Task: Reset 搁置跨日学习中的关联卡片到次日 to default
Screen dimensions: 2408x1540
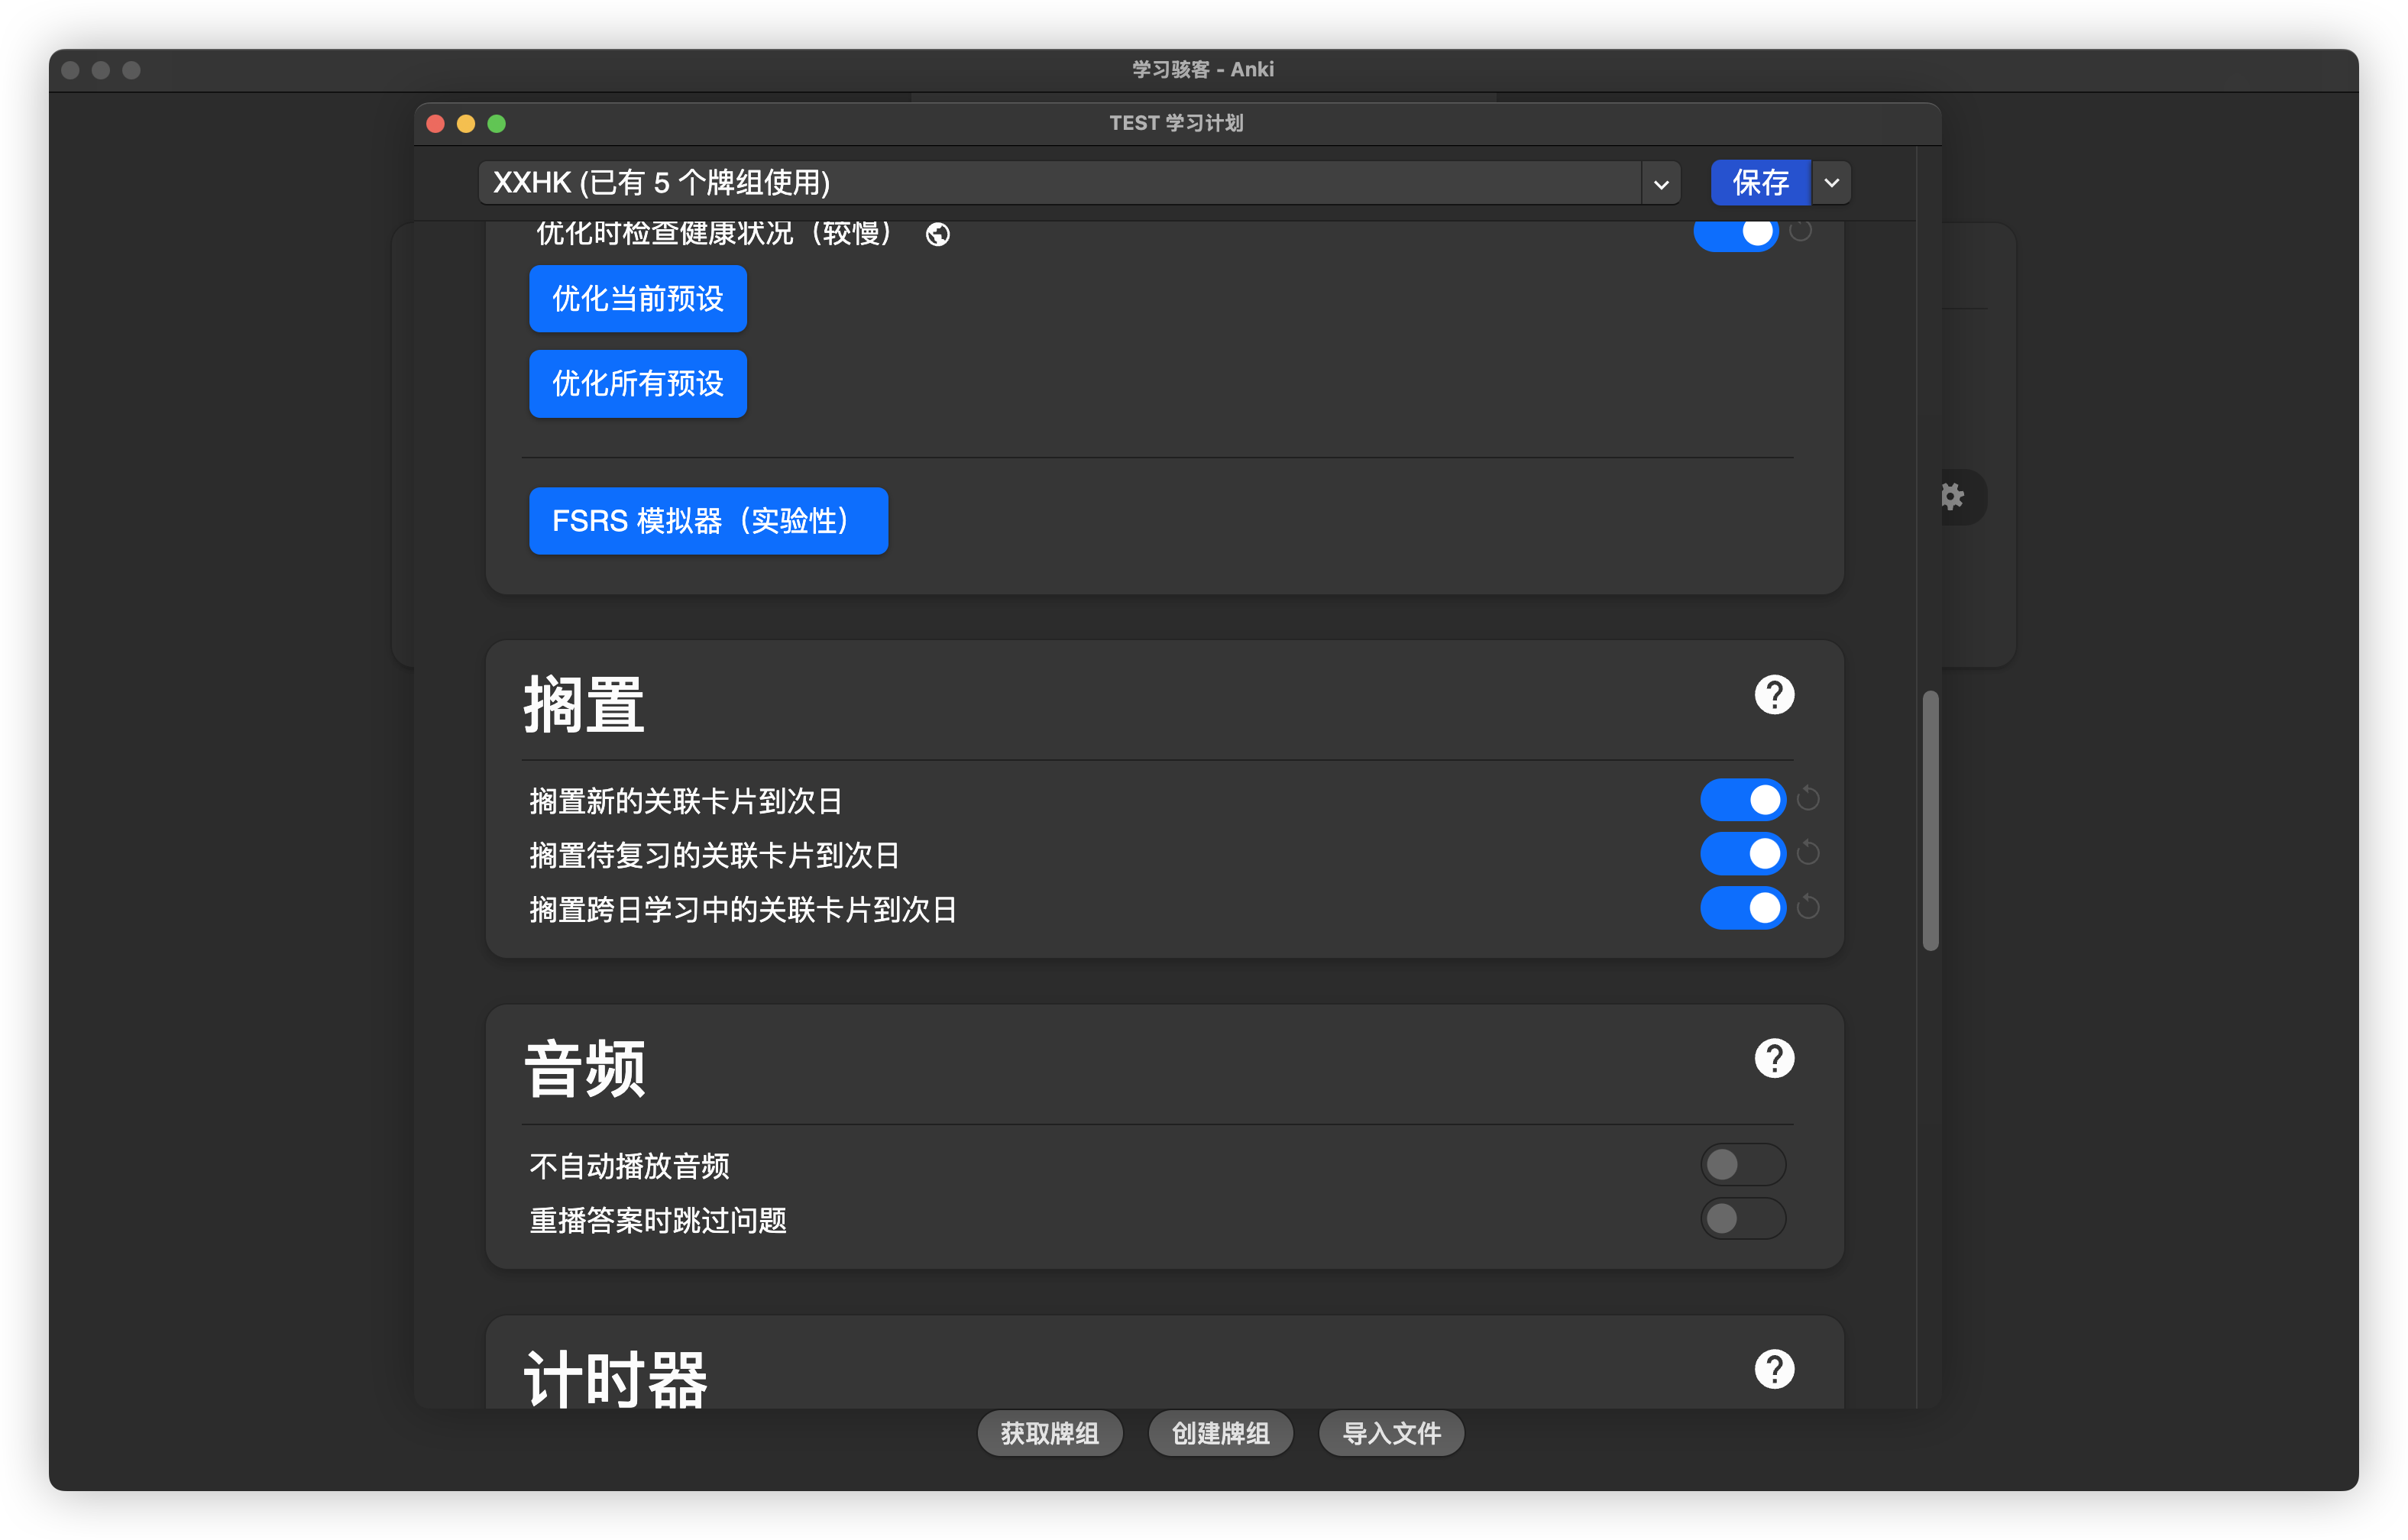Action: pyautogui.click(x=1807, y=907)
